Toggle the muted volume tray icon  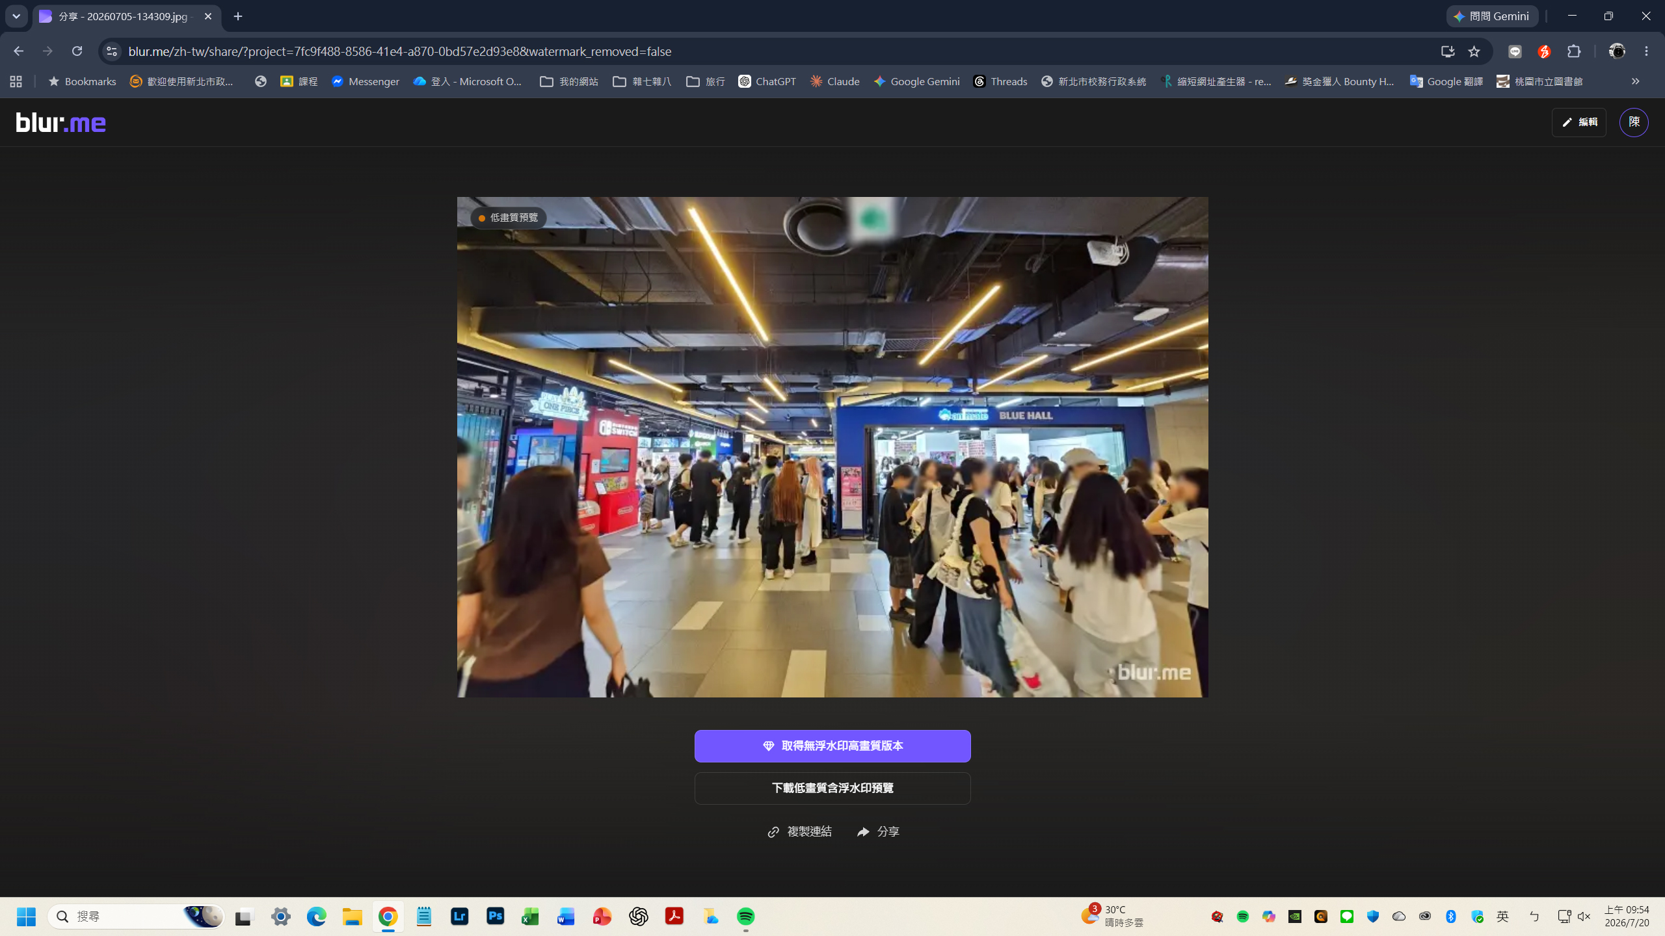click(x=1584, y=916)
